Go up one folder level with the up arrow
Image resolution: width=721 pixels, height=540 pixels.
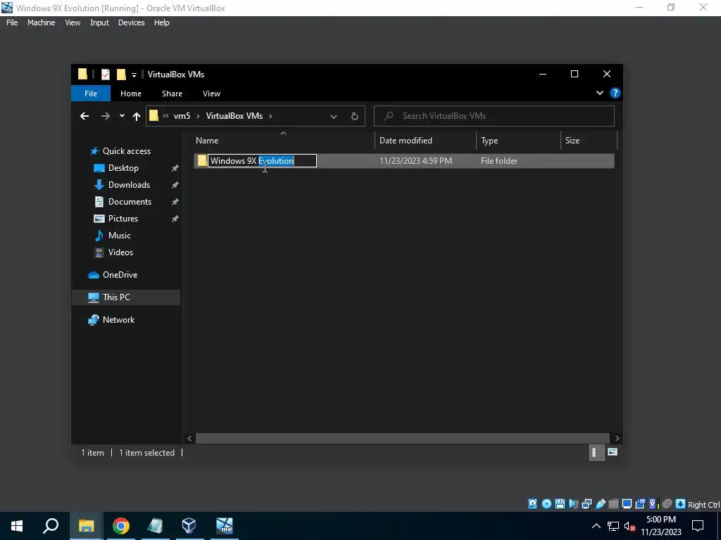137,116
